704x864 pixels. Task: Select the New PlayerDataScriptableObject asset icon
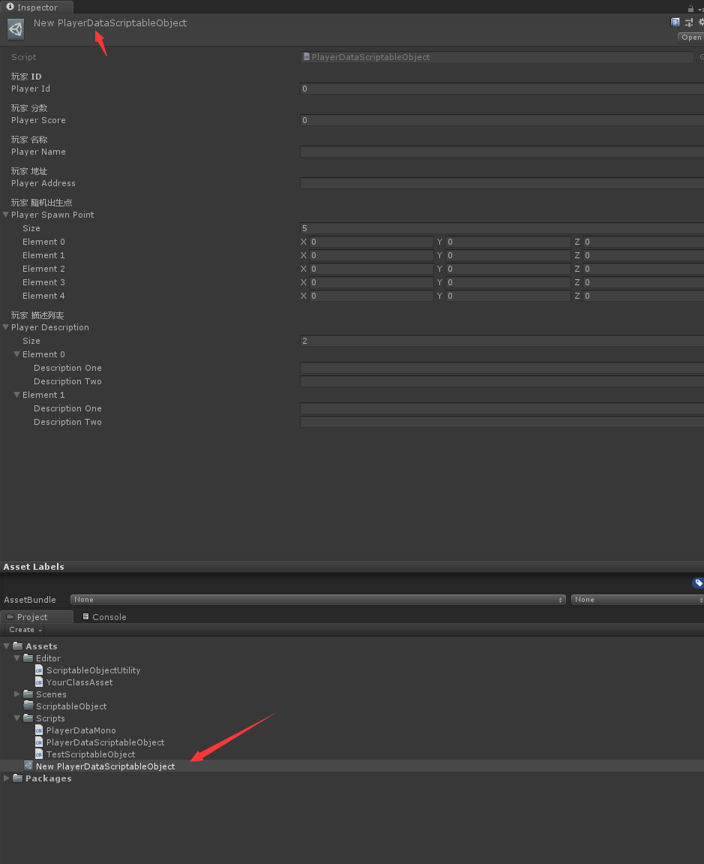point(28,766)
